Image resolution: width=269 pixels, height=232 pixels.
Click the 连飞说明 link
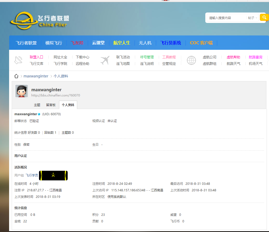[x=147, y=64]
